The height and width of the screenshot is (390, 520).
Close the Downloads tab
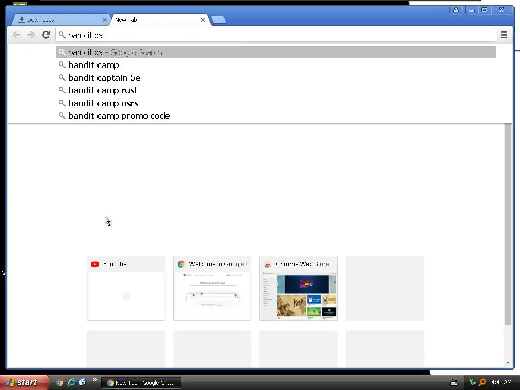click(x=105, y=20)
